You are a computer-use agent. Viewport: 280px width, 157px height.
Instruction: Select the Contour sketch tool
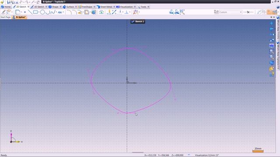(x=17, y=12)
